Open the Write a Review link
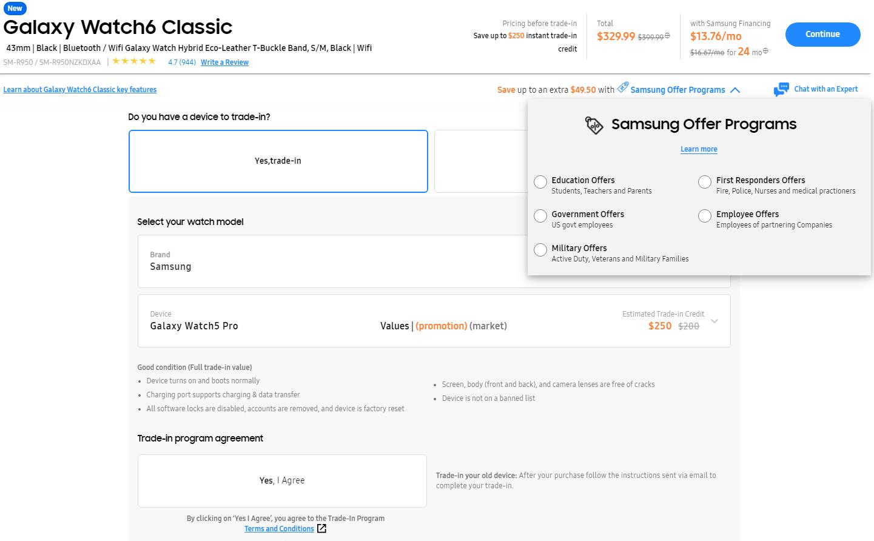Image resolution: width=874 pixels, height=541 pixels. pyautogui.click(x=224, y=62)
